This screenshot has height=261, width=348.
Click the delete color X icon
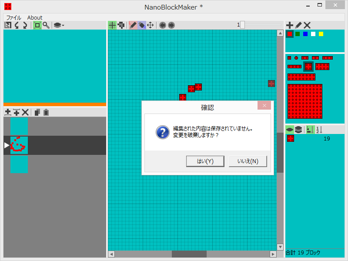pyautogui.click(x=308, y=25)
